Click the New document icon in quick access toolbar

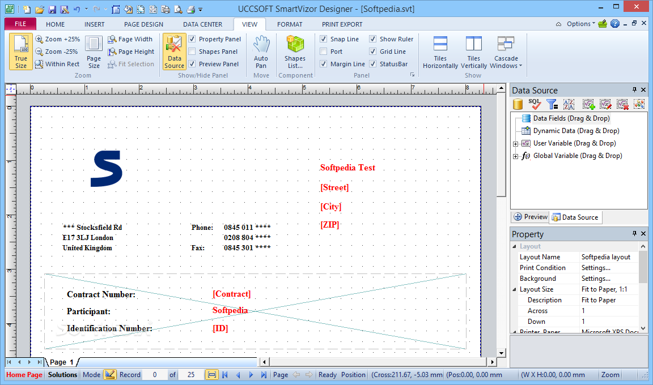pyautogui.click(x=27, y=8)
